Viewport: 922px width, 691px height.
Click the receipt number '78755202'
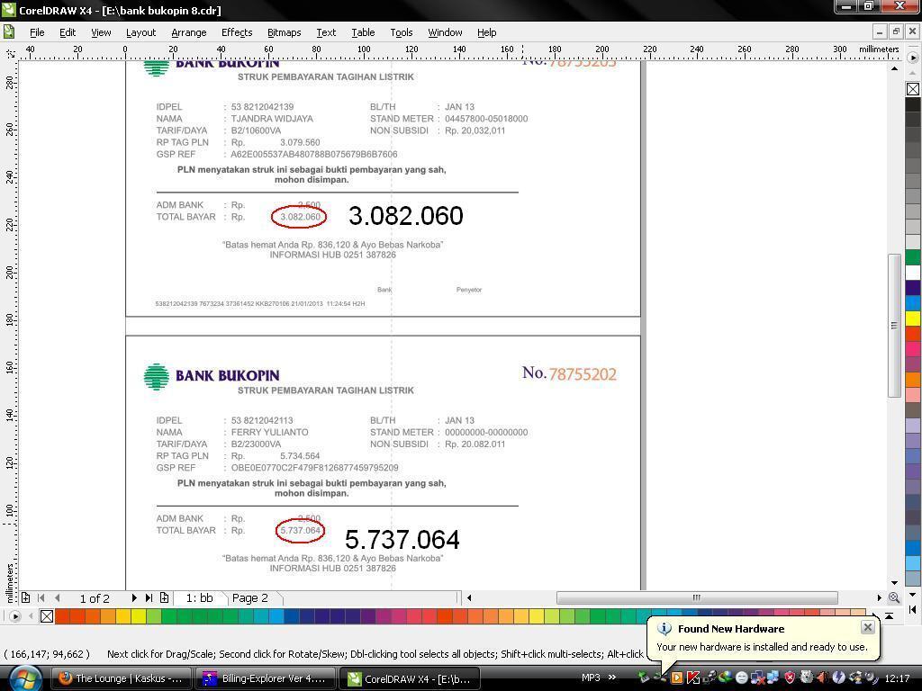click(583, 373)
